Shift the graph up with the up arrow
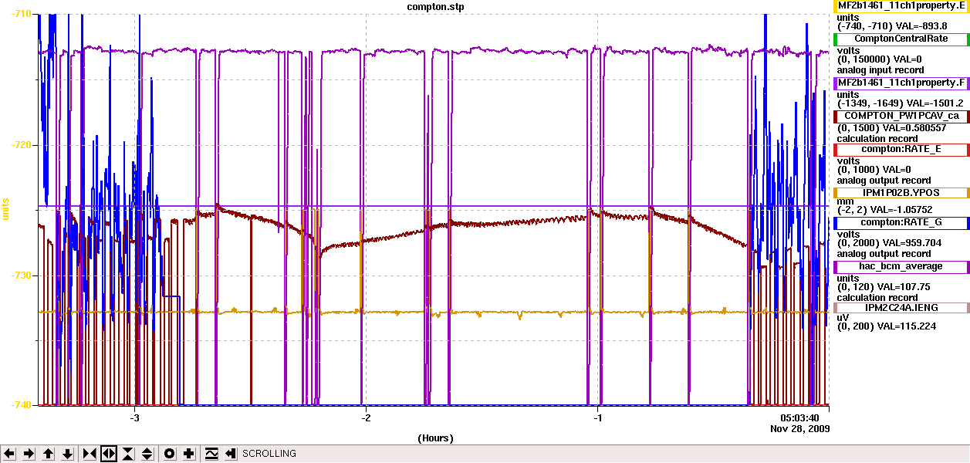970x463 pixels. point(49,454)
